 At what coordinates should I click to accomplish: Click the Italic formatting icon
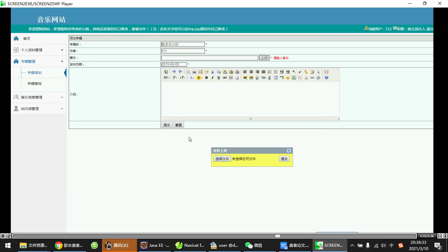[213, 78]
